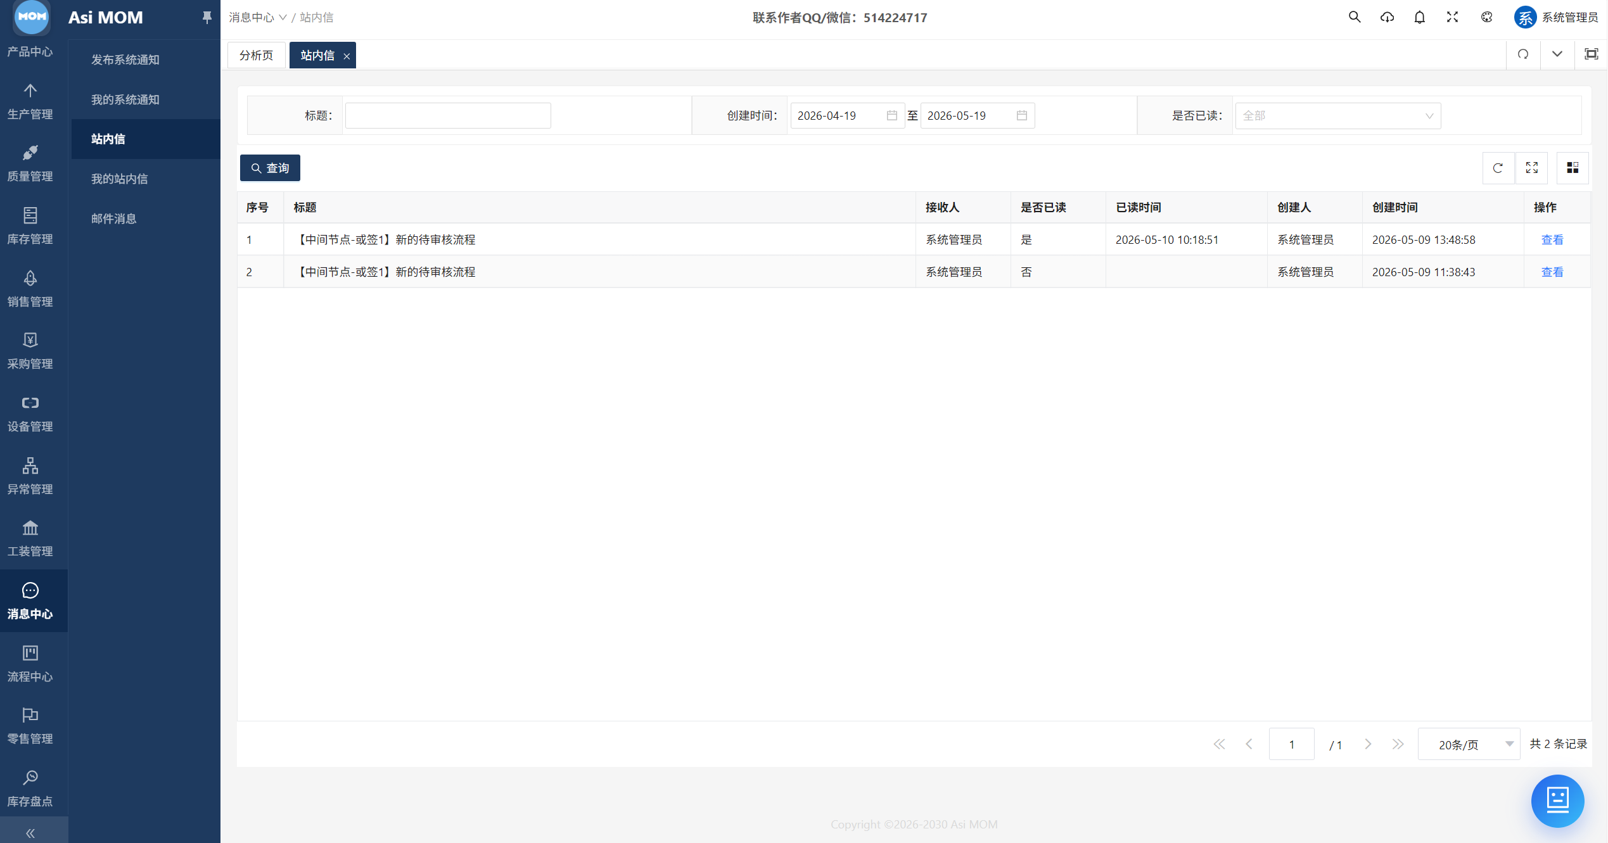This screenshot has width=1608, height=843.
Task: Refresh the table data icon
Action: (x=1498, y=168)
